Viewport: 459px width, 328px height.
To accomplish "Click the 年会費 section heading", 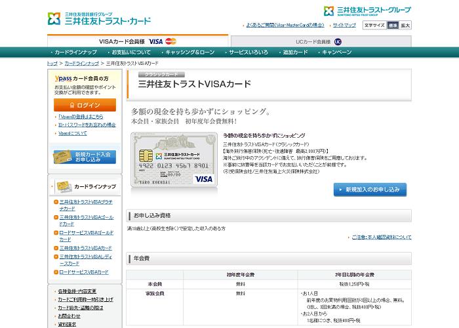I will point(142,258).
